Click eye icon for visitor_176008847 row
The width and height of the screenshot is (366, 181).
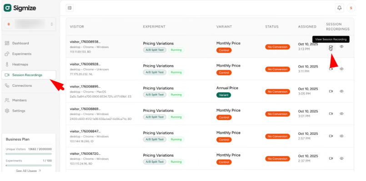341,136
